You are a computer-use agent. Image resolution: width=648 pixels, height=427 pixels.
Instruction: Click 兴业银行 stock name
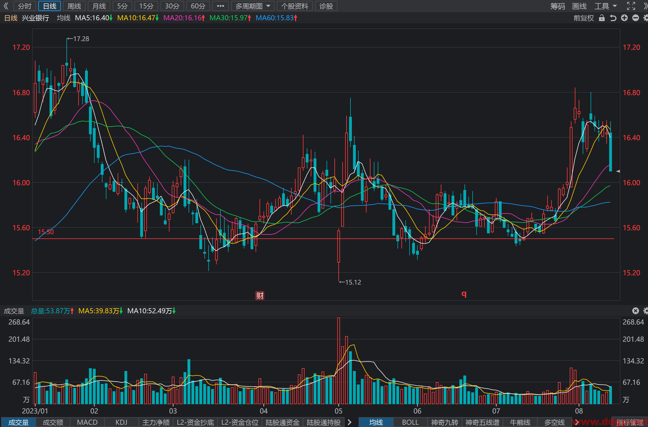(x=35, y=18)
